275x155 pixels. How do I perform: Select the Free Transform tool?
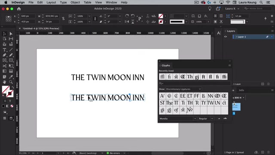[x=11, y=66]
